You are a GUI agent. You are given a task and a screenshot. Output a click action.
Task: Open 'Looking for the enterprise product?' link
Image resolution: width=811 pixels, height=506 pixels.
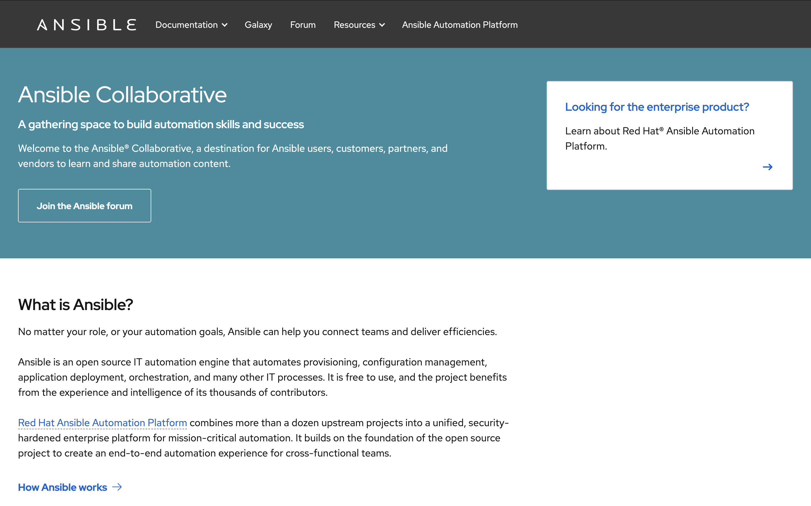[x=656, y=107]
